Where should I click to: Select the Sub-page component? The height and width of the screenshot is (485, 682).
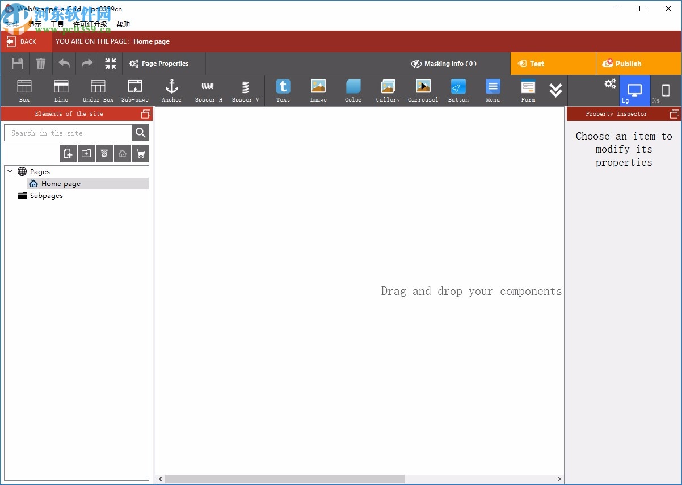[135, 91]
